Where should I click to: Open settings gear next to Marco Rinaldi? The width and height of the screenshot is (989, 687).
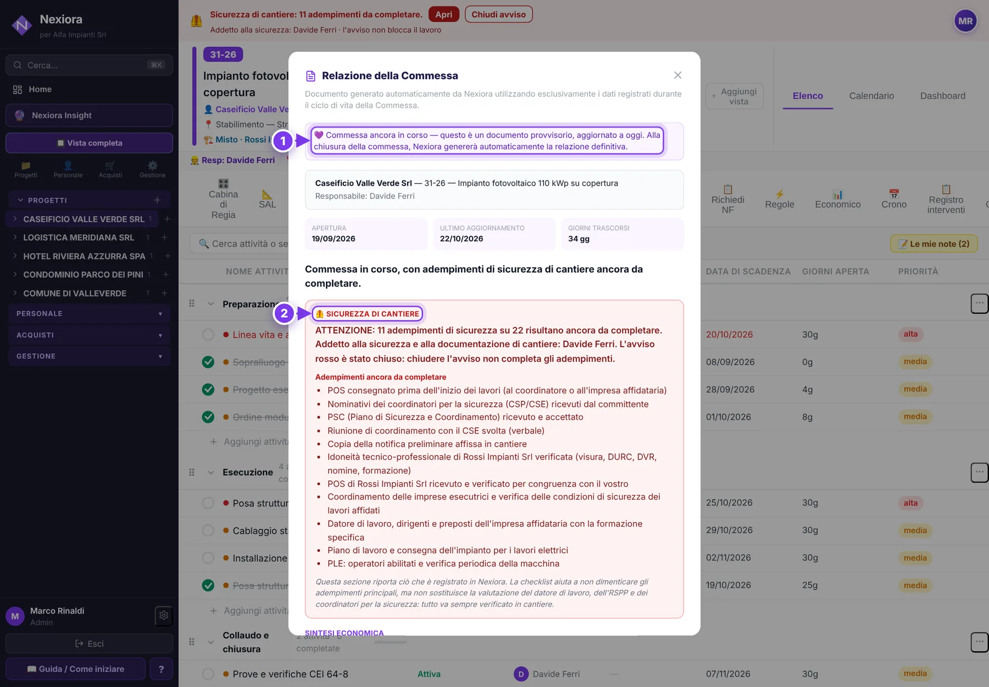tap(164, 616)
